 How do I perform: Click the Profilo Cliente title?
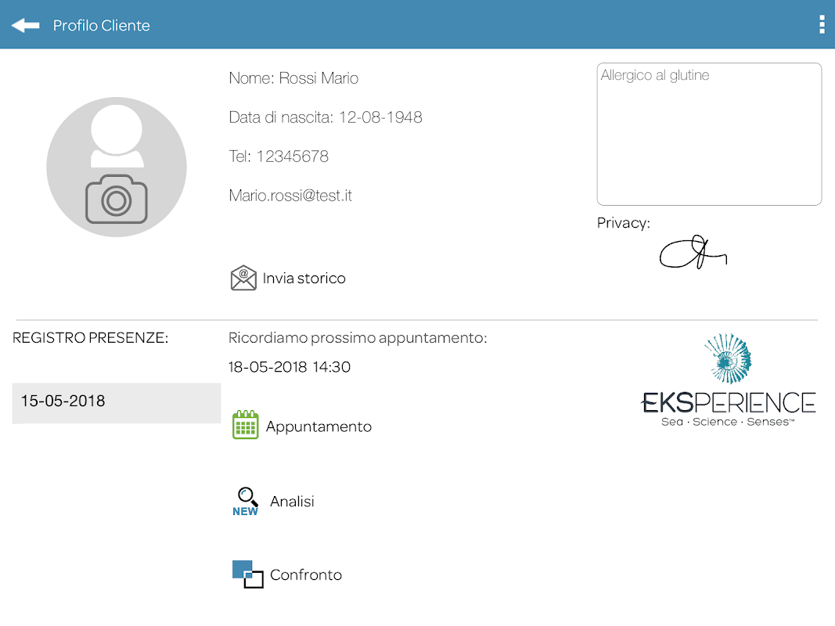click(101, 26)
